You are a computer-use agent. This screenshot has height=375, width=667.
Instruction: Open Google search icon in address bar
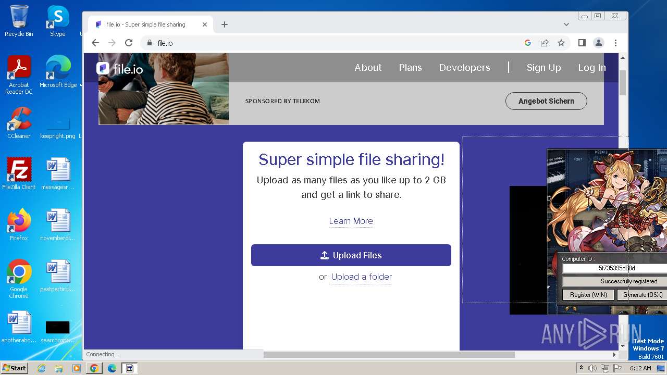[x=528, y=43]
